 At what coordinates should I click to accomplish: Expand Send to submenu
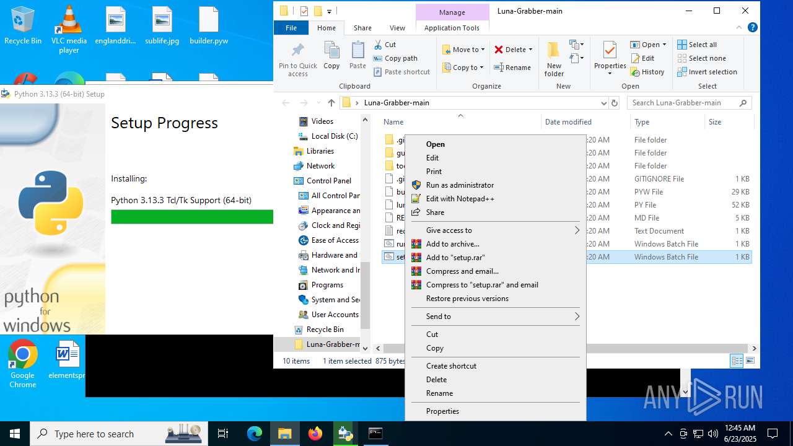(x=496, y=317)
